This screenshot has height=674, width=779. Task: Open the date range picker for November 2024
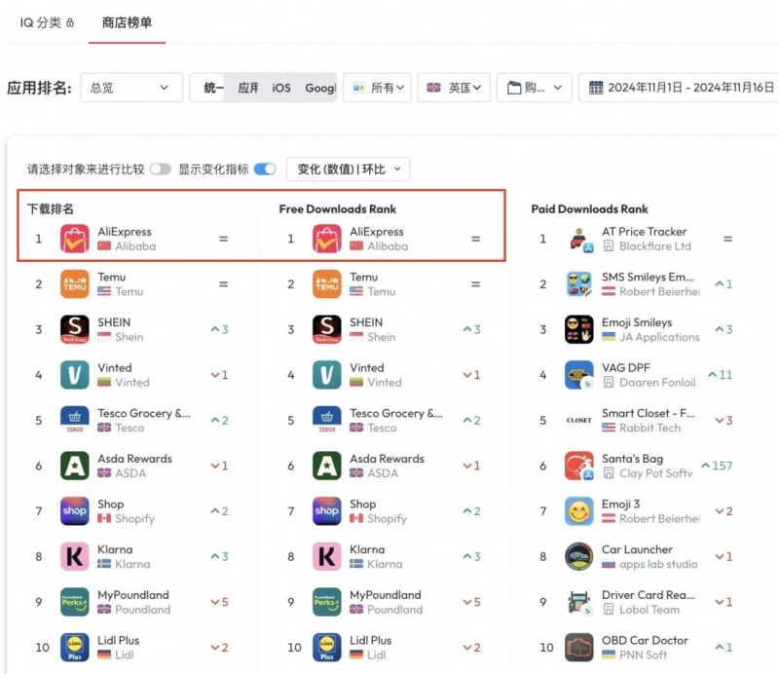coord(682,88)
